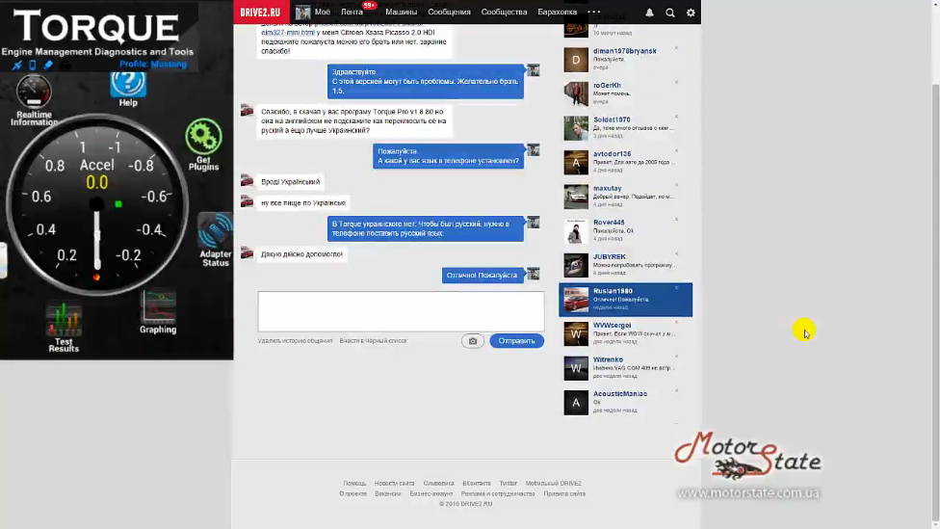Click the Реклама и сотрудничество link
940x529 pixels.
point(498,493)
